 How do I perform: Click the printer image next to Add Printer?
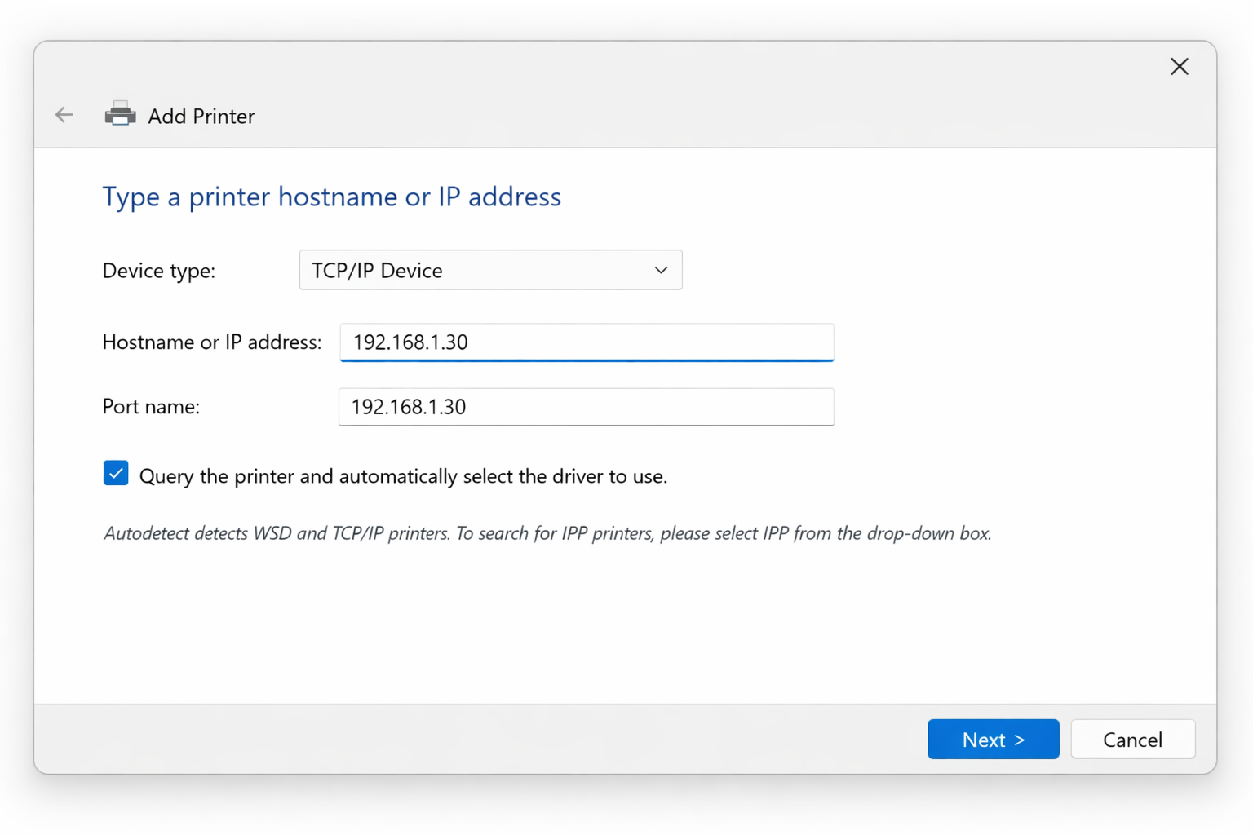tap(120, 114)
